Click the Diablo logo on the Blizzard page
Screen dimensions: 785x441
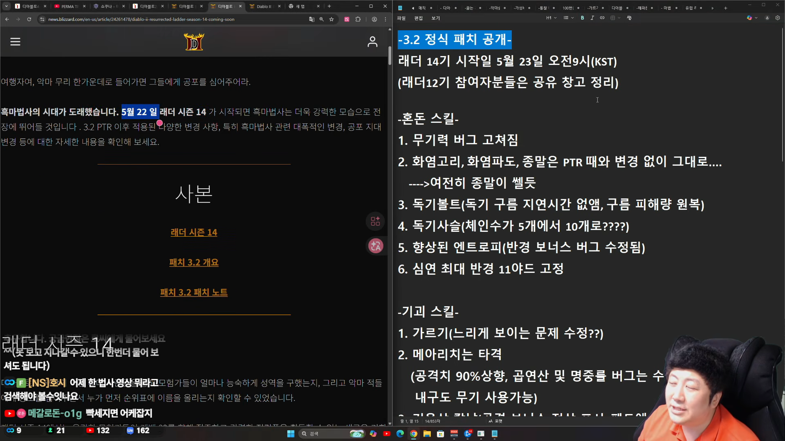coord(194,42)
